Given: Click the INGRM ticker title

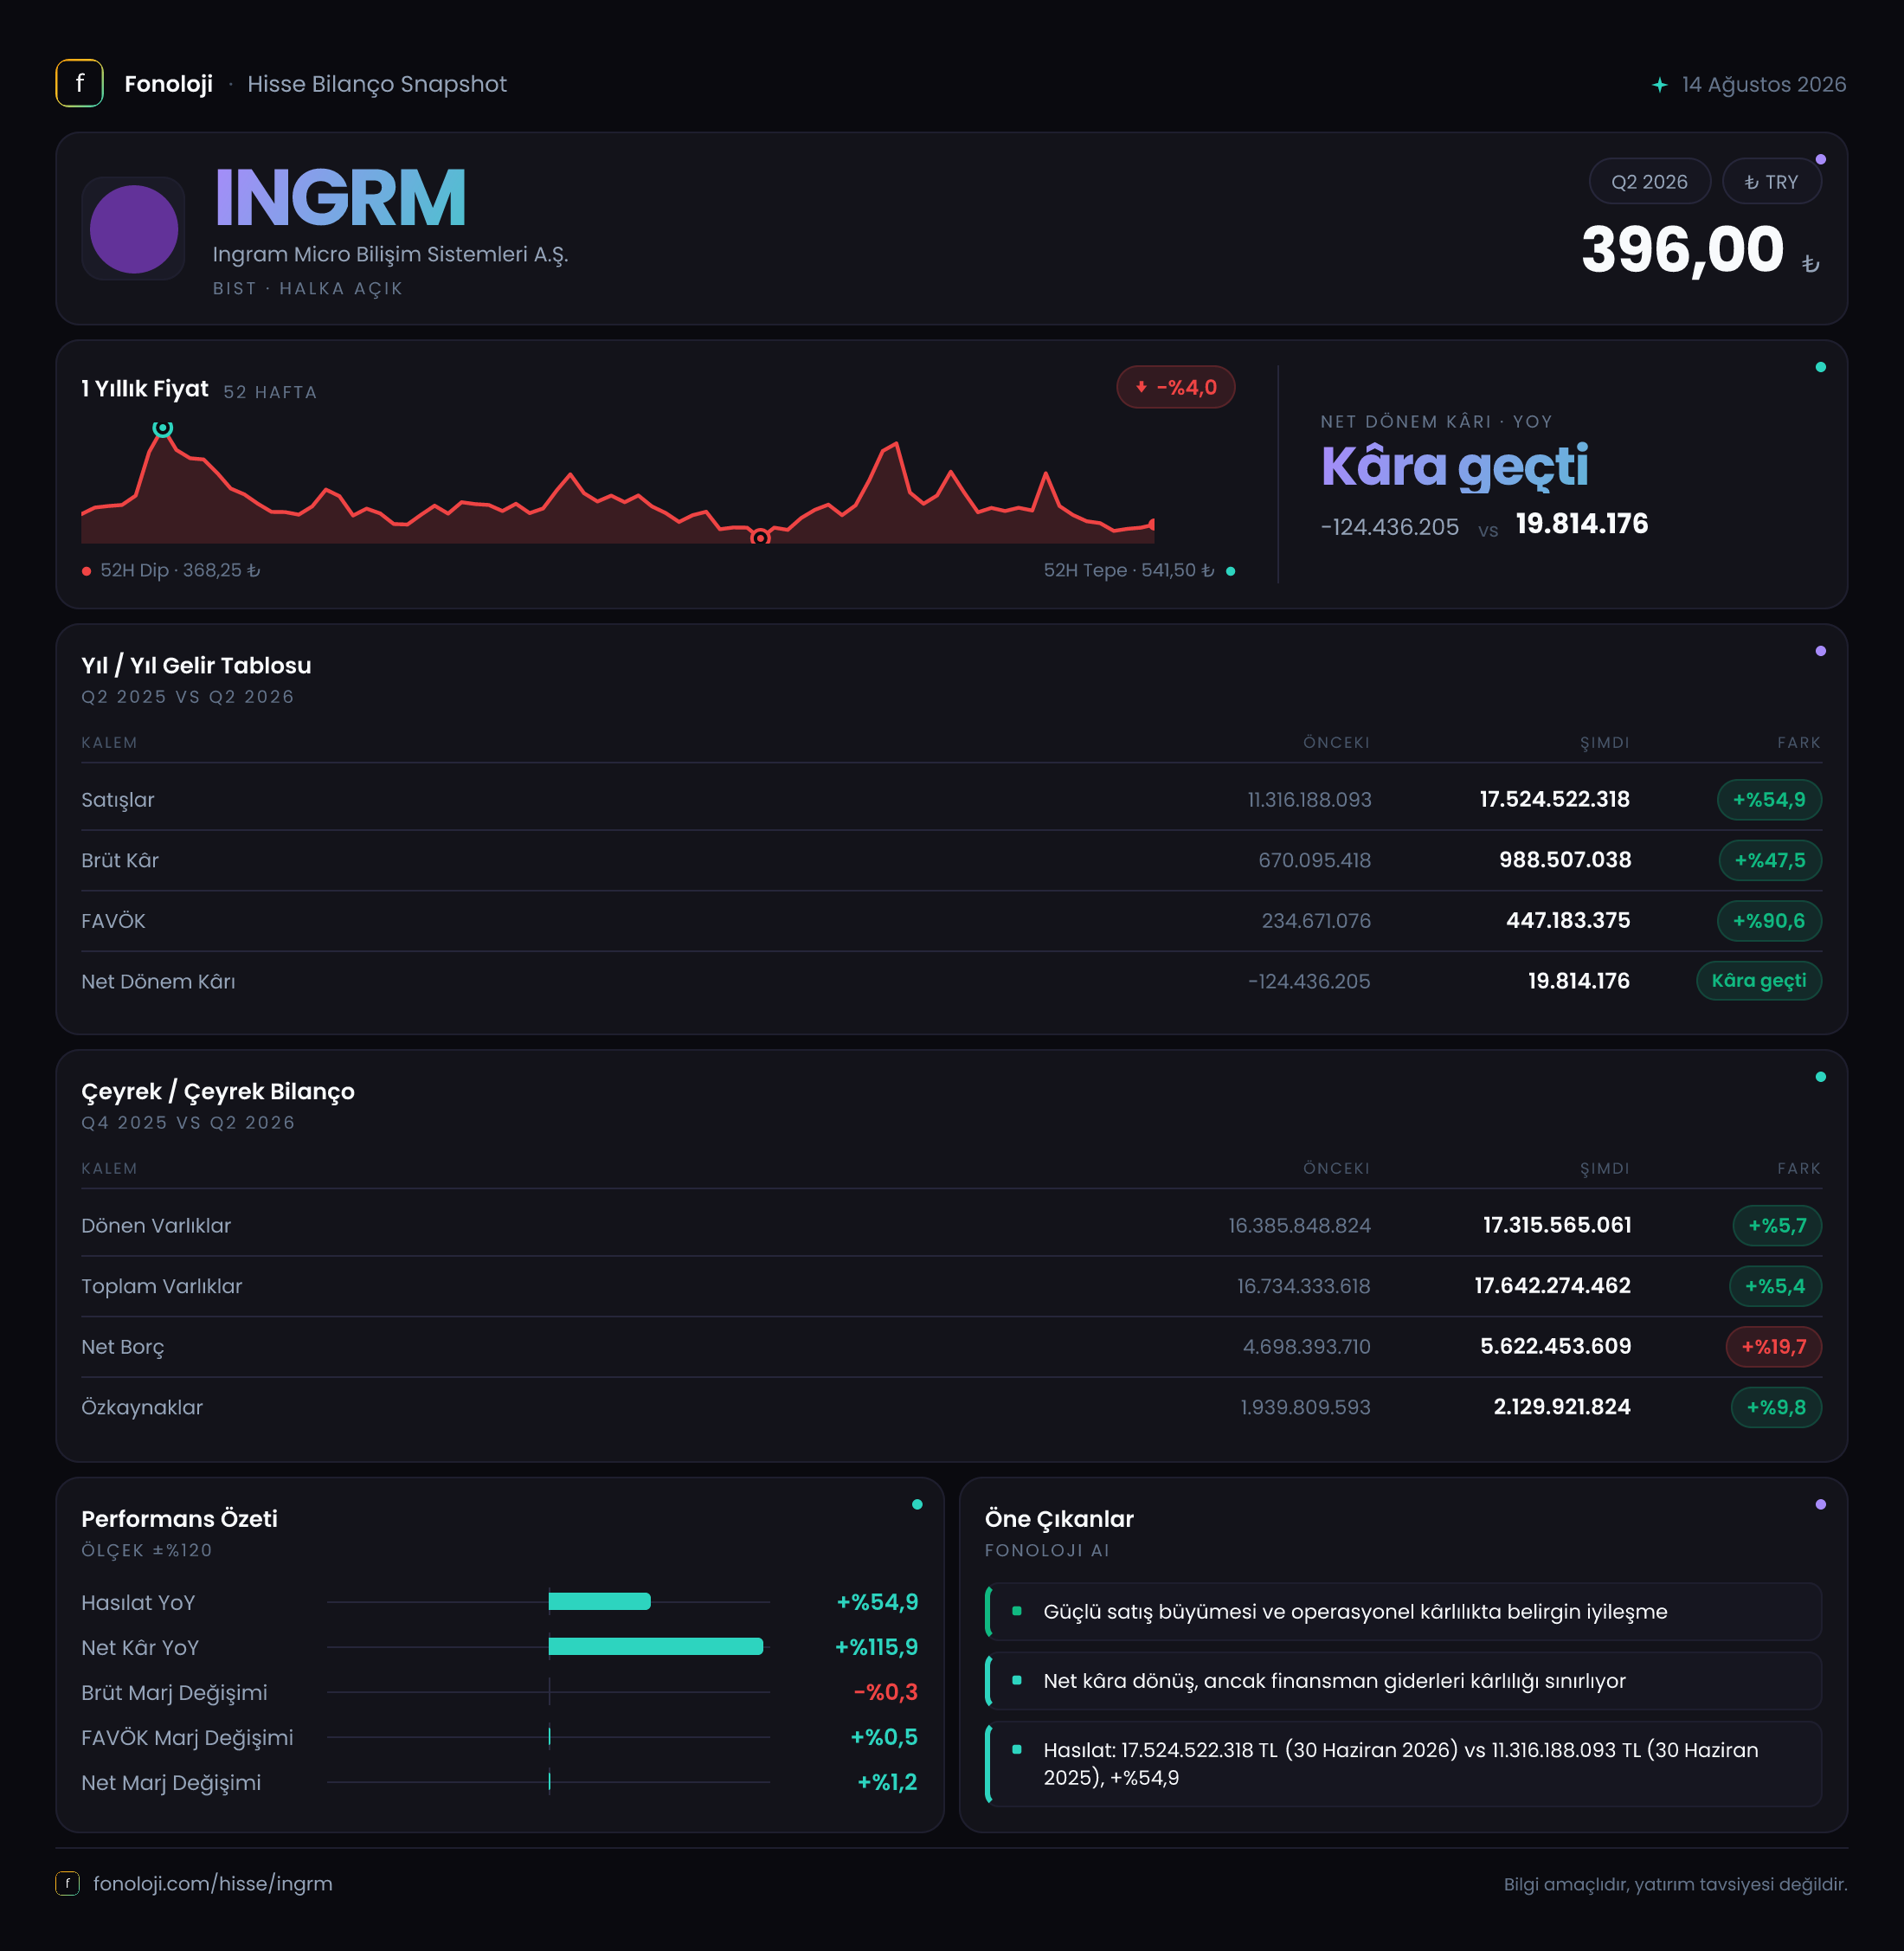Looking at the screenshot, I should (340, 198).
